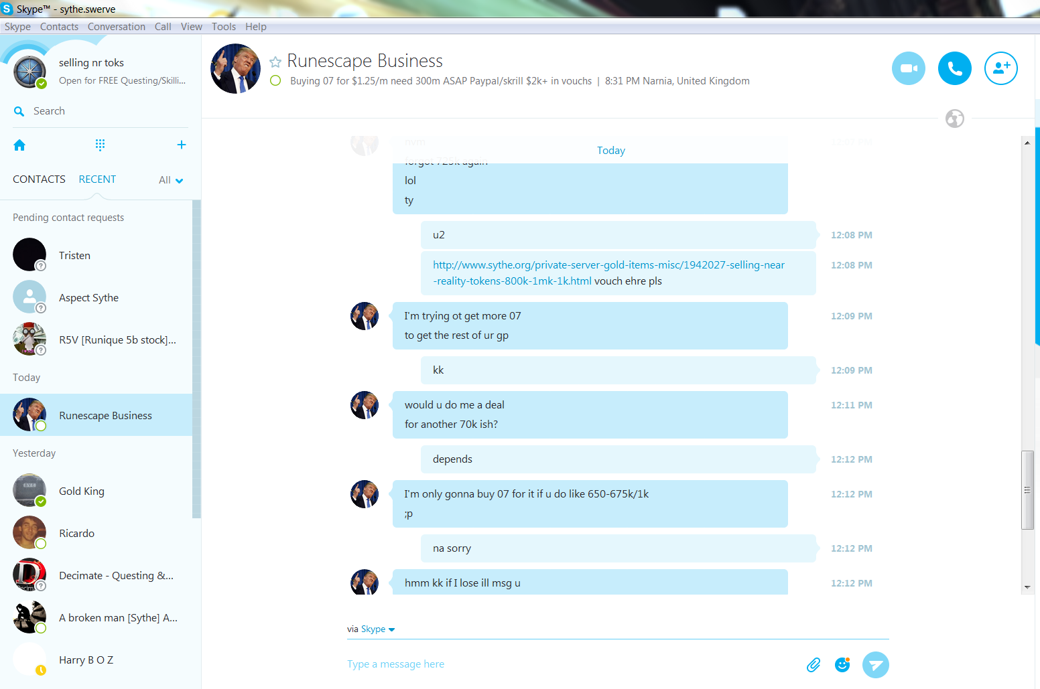
Task: Click the Decimate - Questing avatar
Action: click(29, 575)
